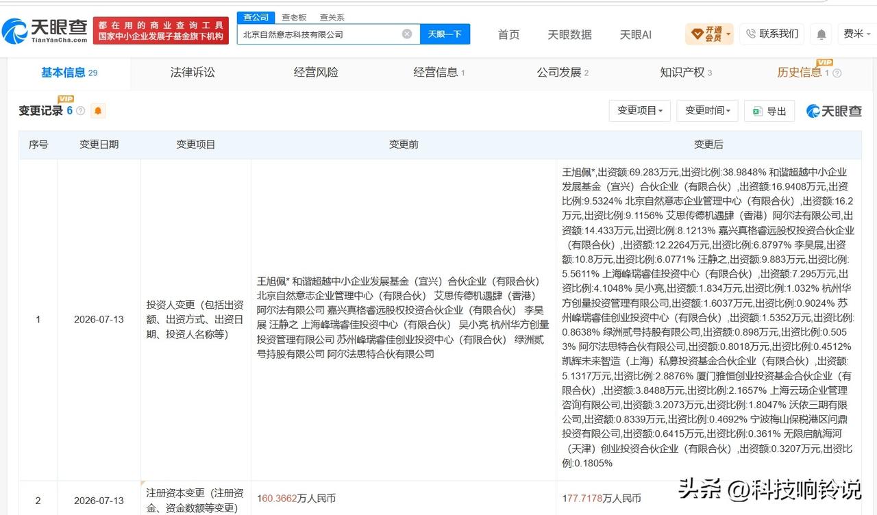Screen dimensions: 877x515
Task: Open 天眼数据 navigation link
Action: (x=569, y=34)
